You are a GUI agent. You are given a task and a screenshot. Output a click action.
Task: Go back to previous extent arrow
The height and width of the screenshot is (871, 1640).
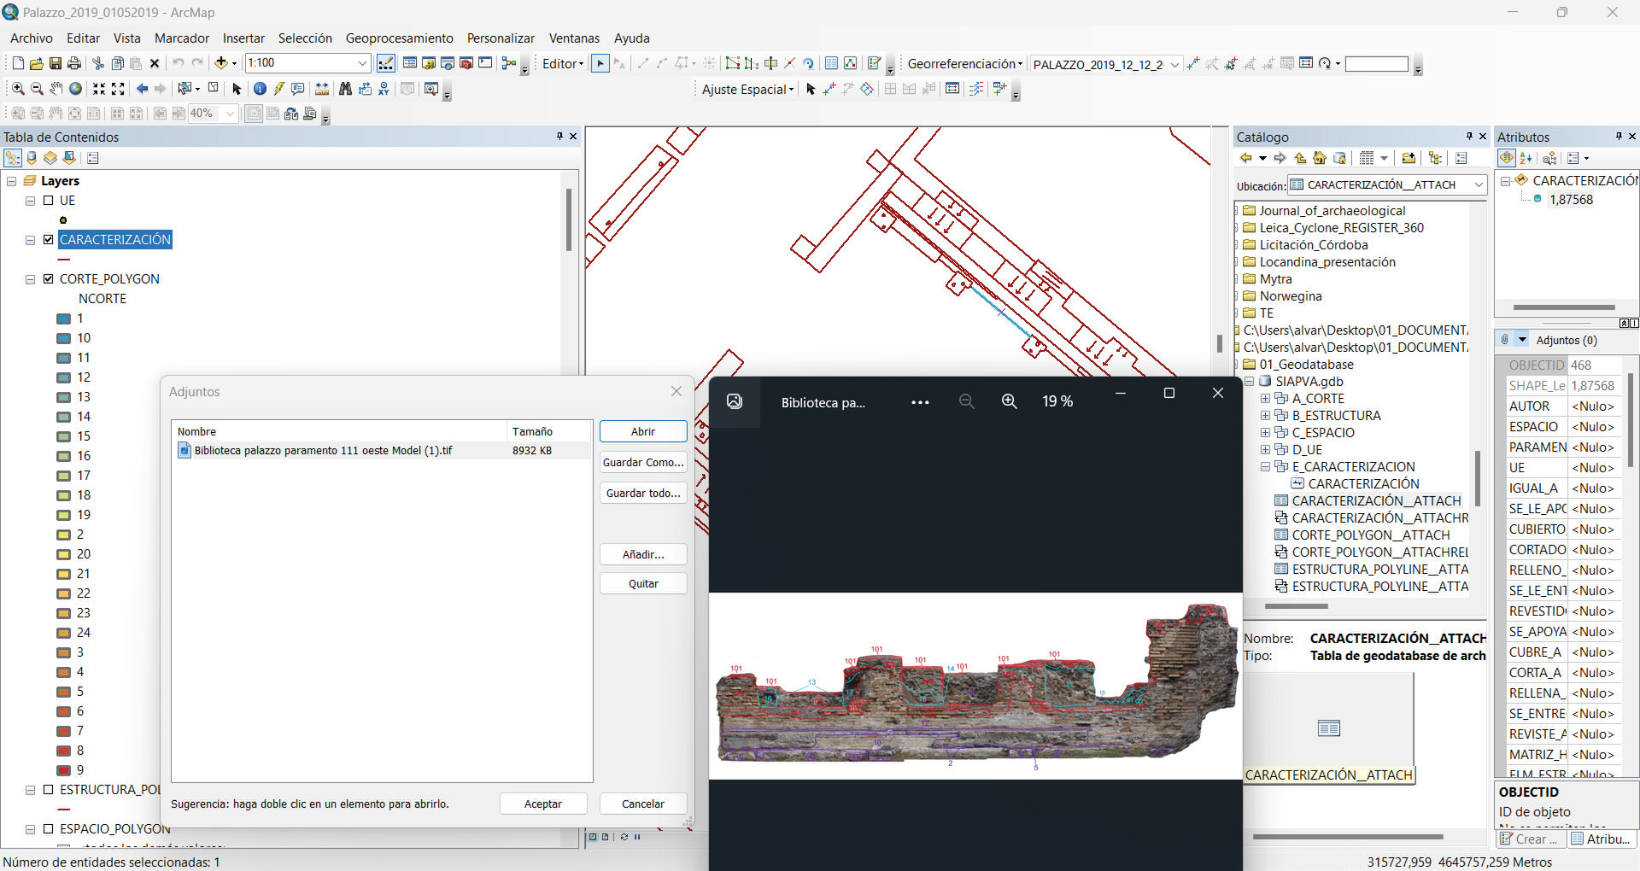pyautogui.click(x=142, y=89)
